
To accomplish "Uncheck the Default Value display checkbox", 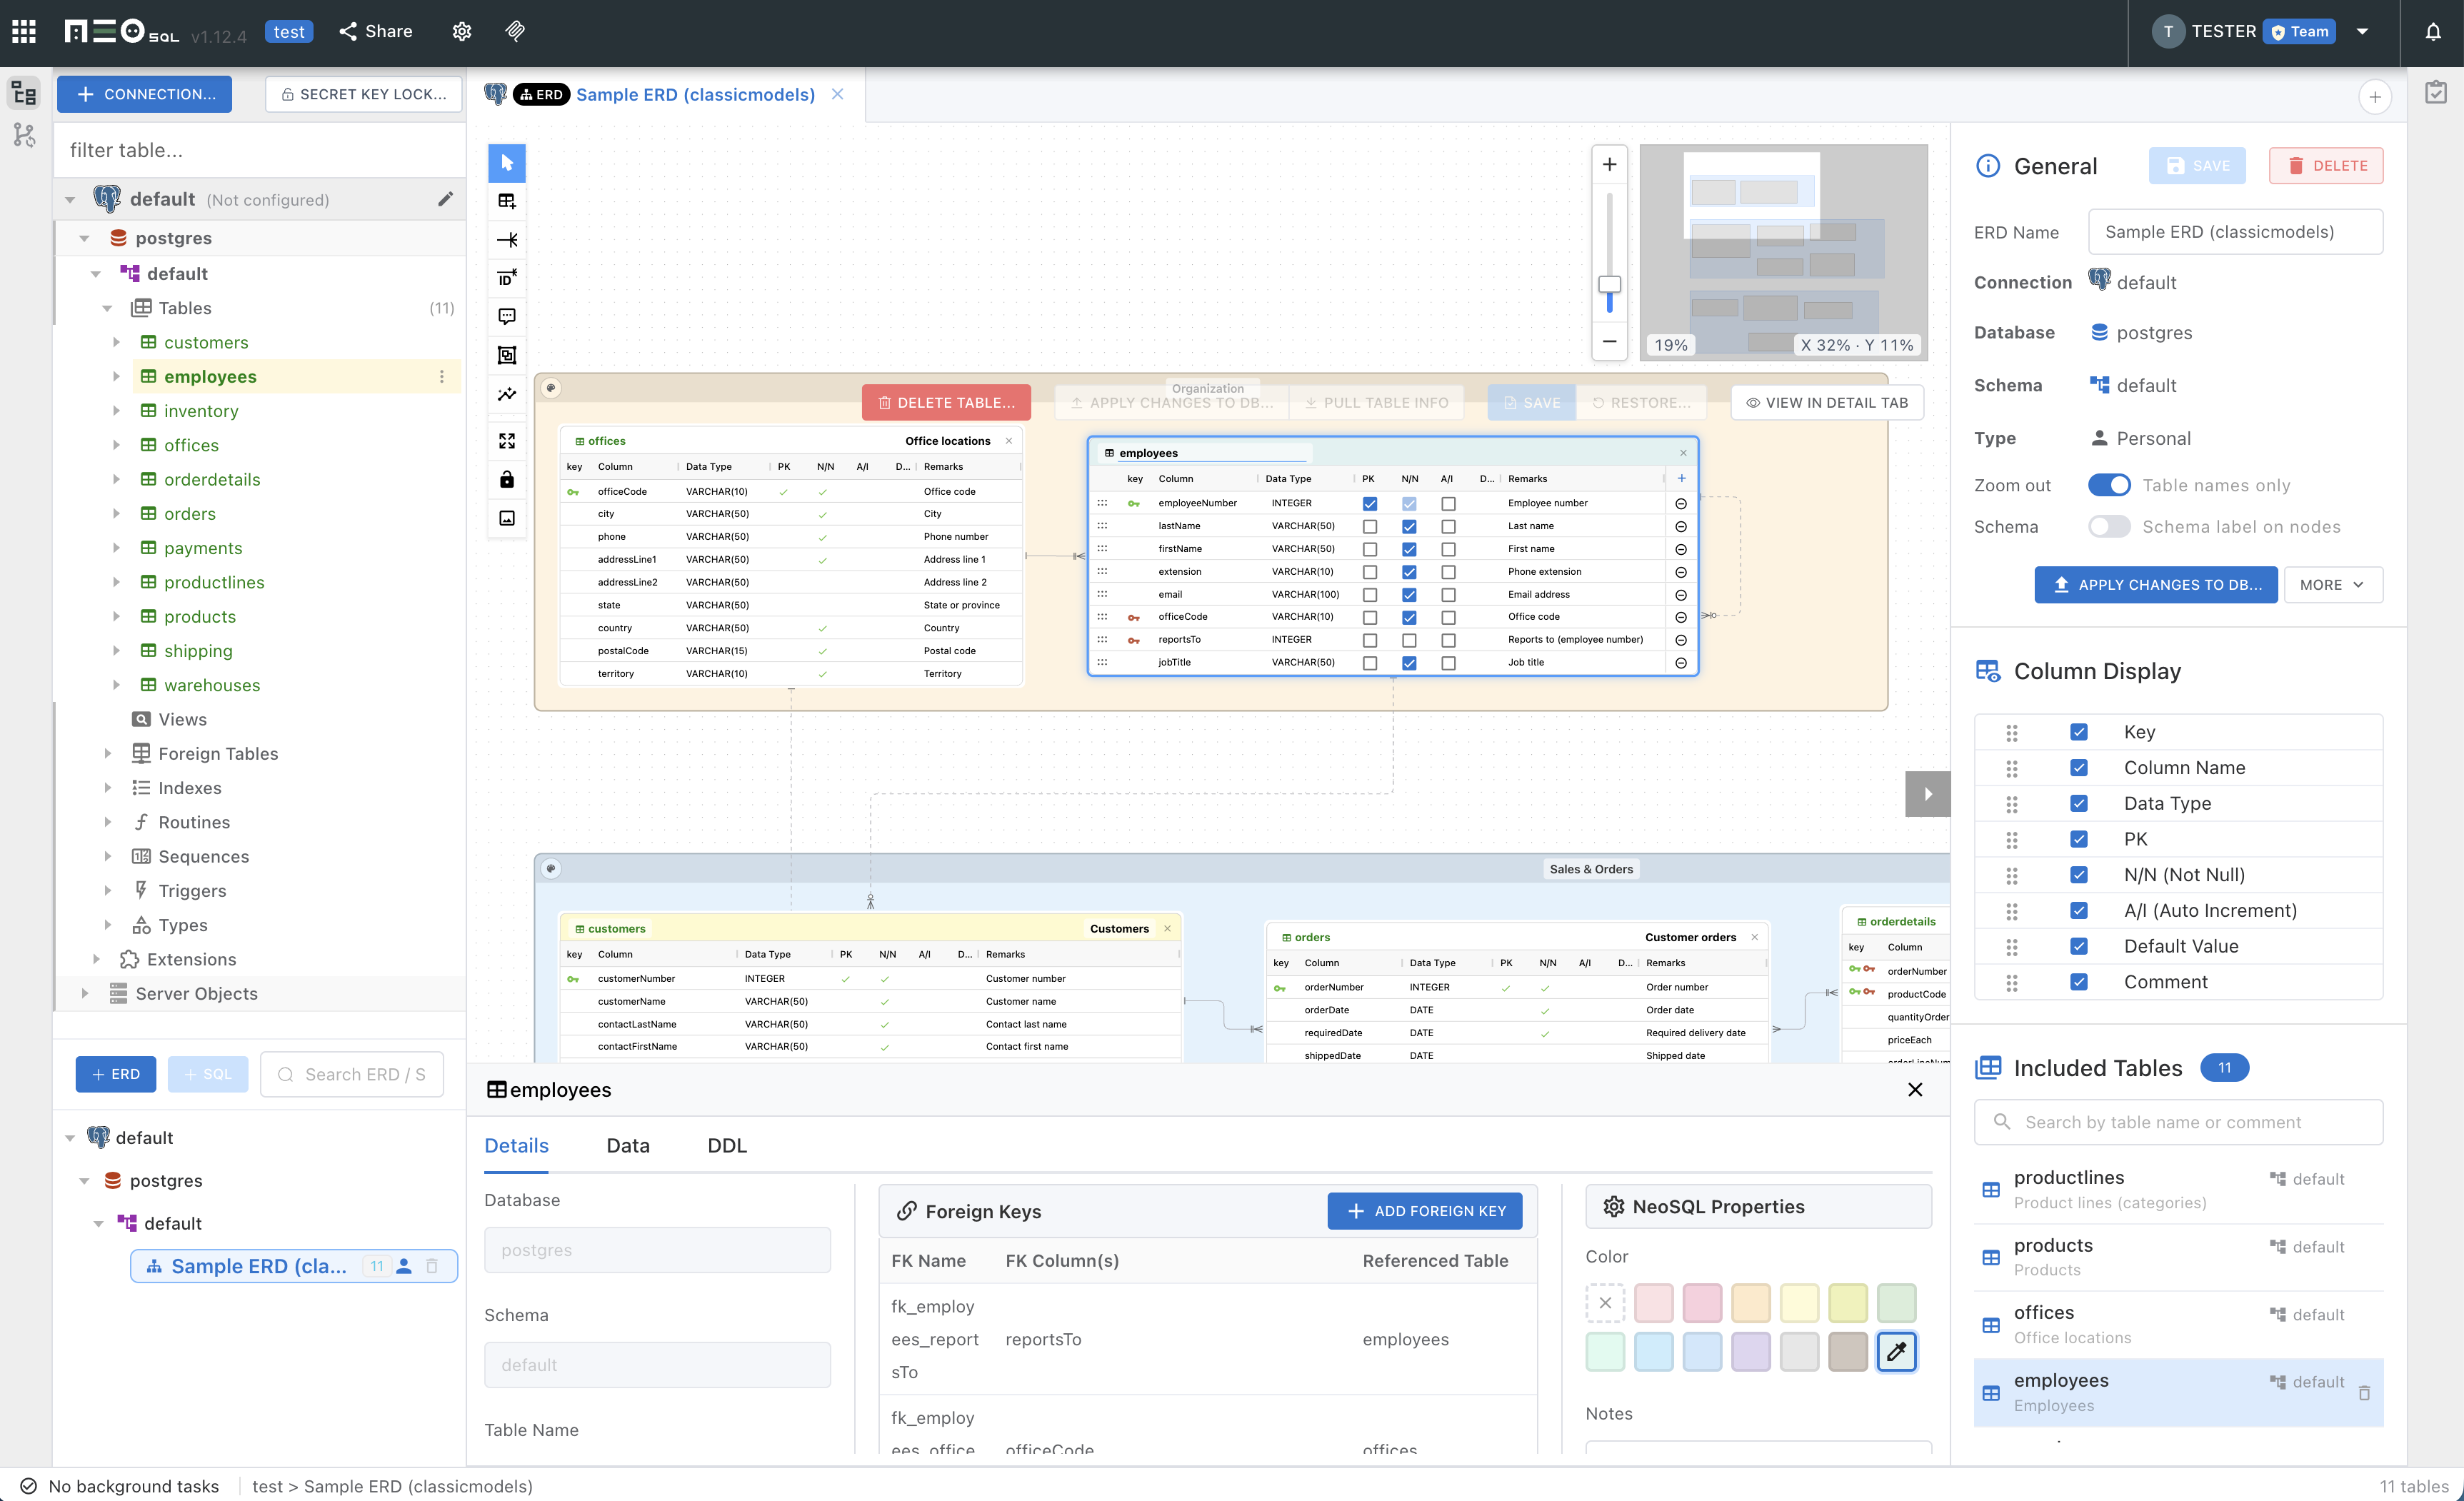I will [x=2078, y=946].
